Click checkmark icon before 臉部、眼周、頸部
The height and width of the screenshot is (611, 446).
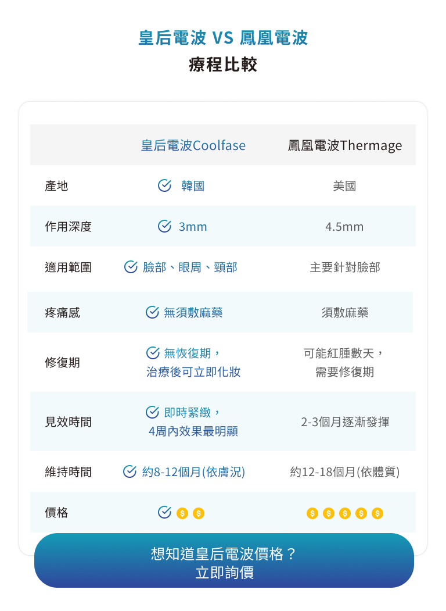tap(131, 267)
